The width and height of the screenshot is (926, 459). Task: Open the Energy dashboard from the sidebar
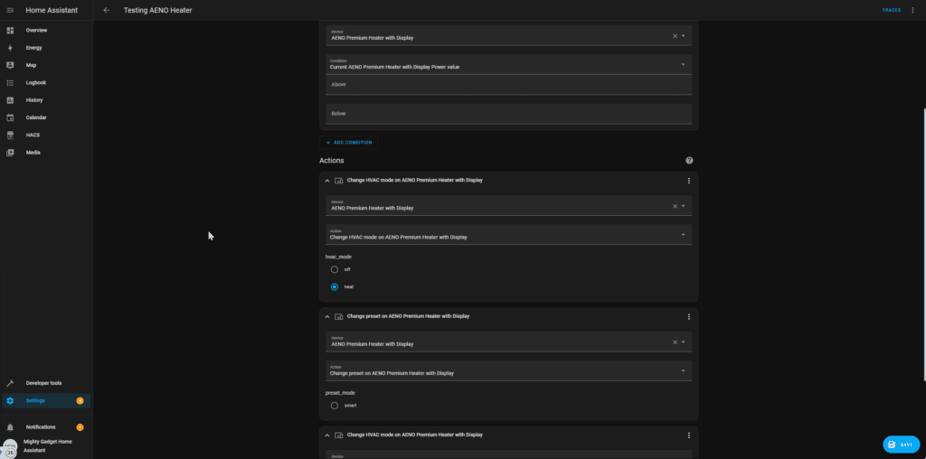pyautogui.click(x=33, y=48)
